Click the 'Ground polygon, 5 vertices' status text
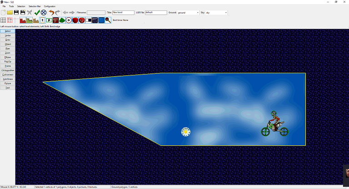 pyautogui.click(x=125, y=187)
